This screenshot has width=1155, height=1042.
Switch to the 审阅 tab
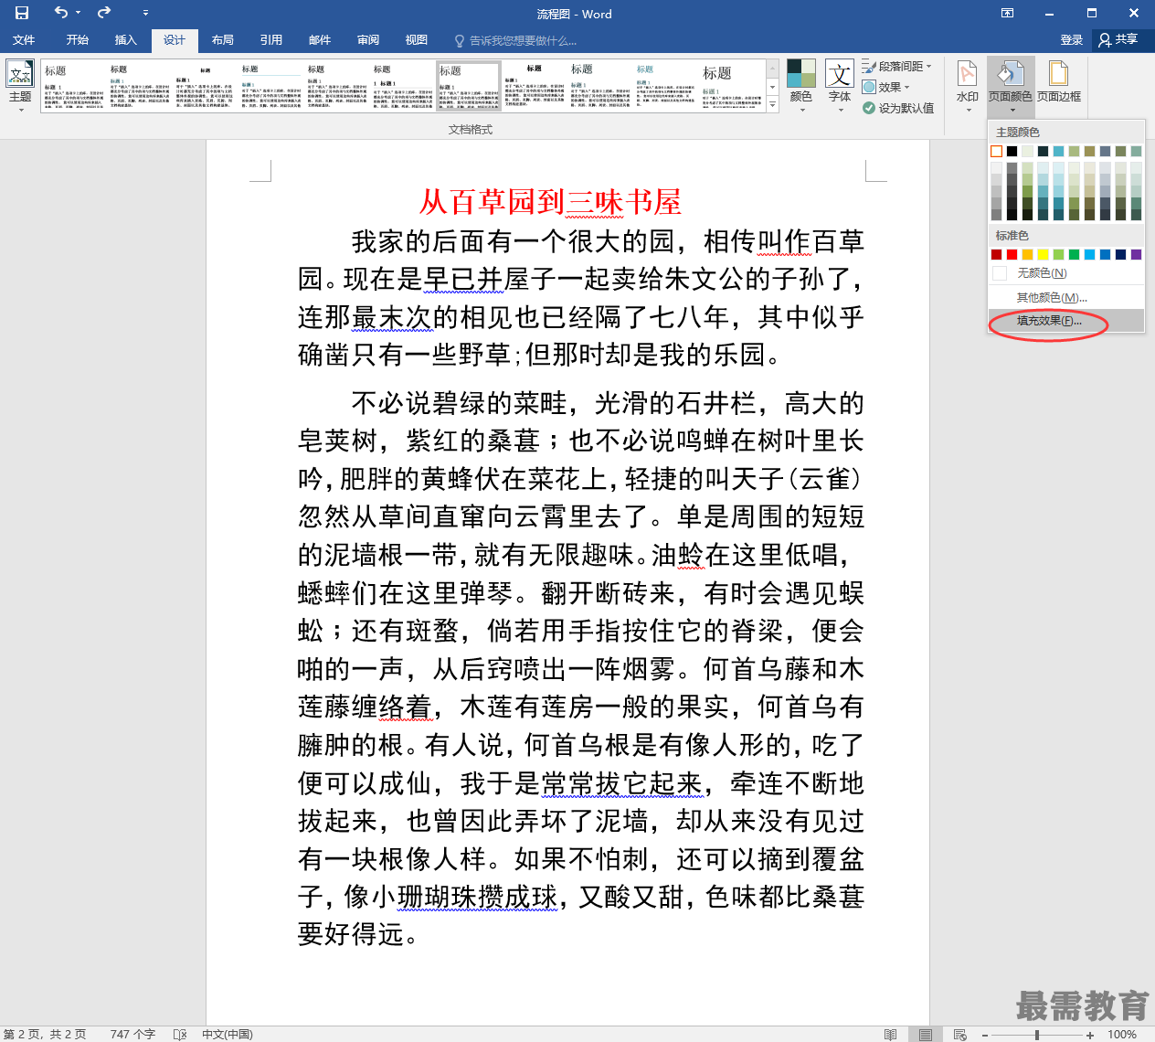368,40
